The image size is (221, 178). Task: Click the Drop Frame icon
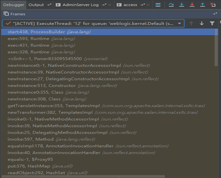[213, 5]
